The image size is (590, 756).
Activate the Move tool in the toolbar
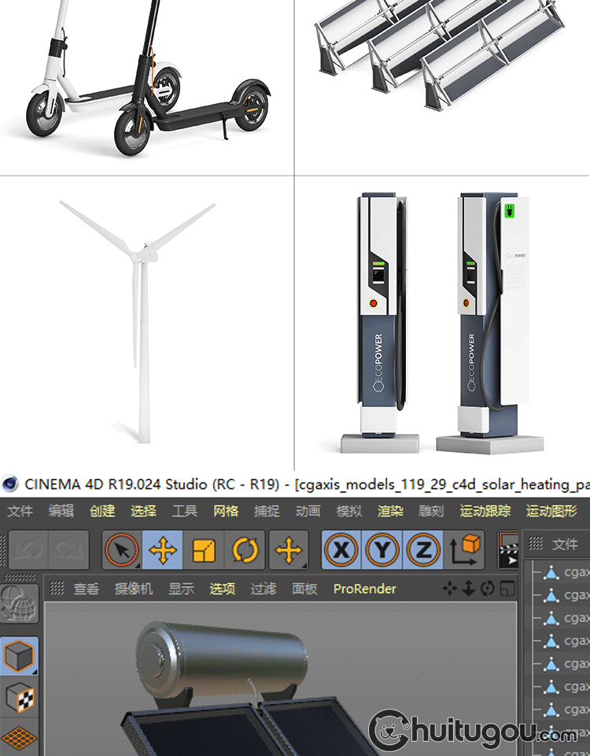163,550
